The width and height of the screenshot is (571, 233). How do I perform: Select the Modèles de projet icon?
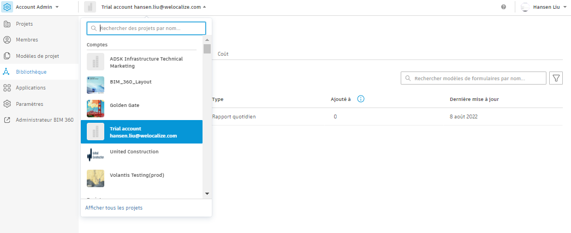7,56
